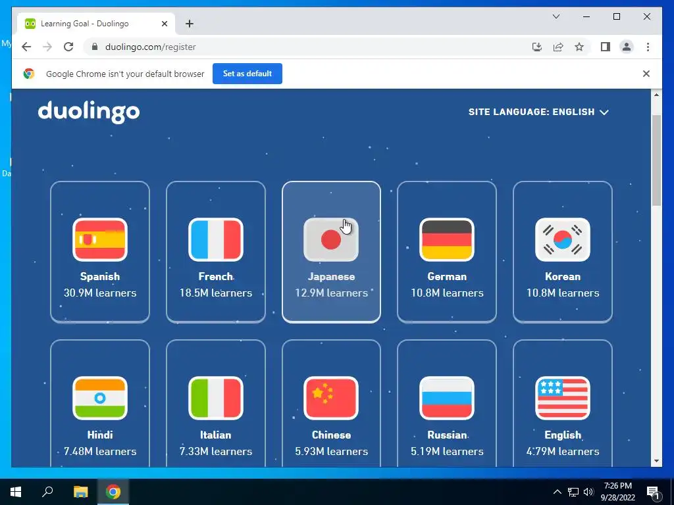Choose the Chinese flag icon
This screenshot has width=674, height=505.
click(331, 398)
